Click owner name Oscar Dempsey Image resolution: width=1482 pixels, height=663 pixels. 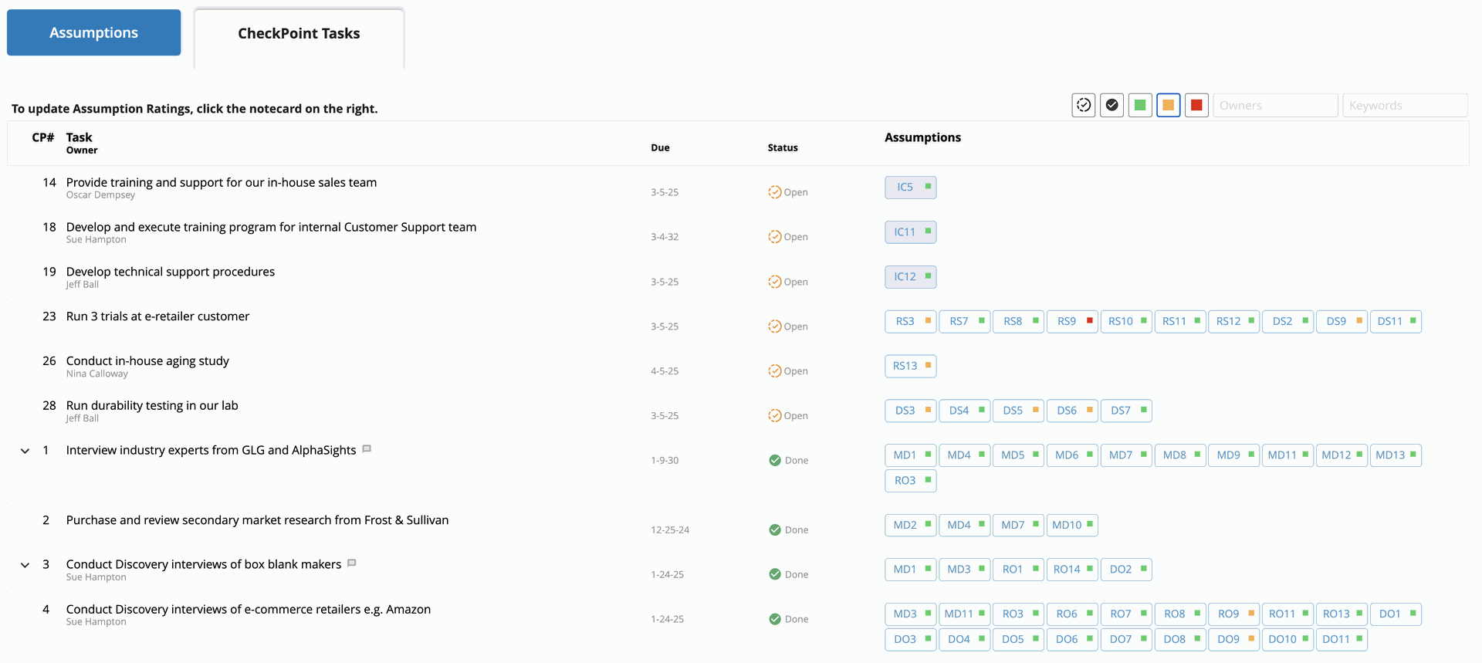(100, 195)
